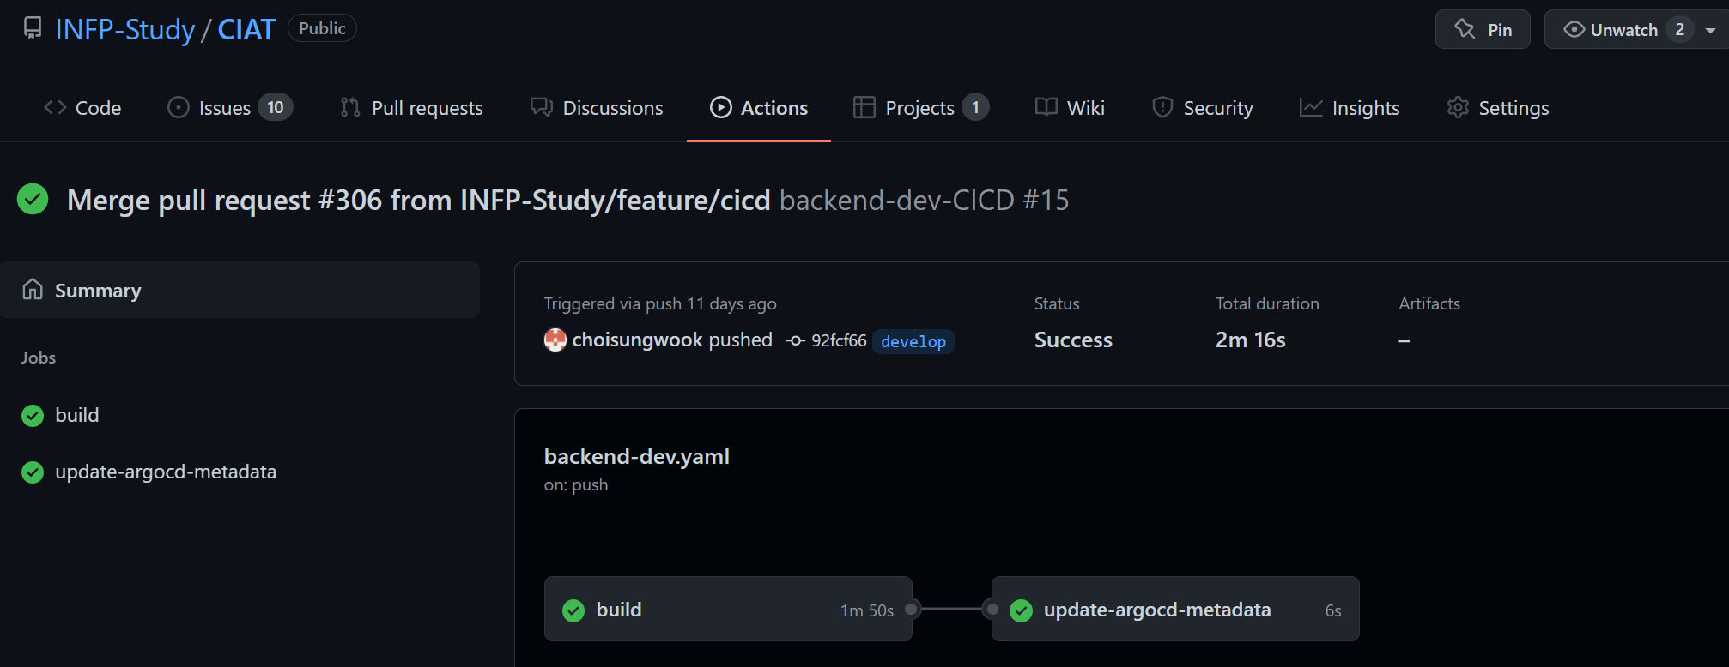This screenshot has width=1729, height=667.
Task: Click the 1m 50s build duration
Action: pos(867,610)
